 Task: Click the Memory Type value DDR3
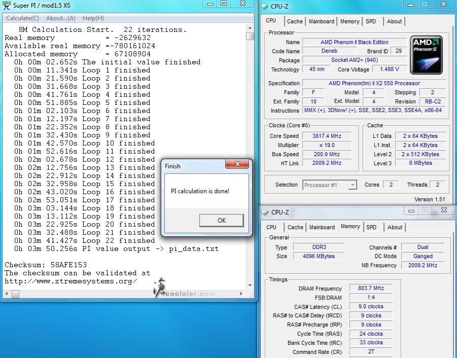click(x=319, y=247)
